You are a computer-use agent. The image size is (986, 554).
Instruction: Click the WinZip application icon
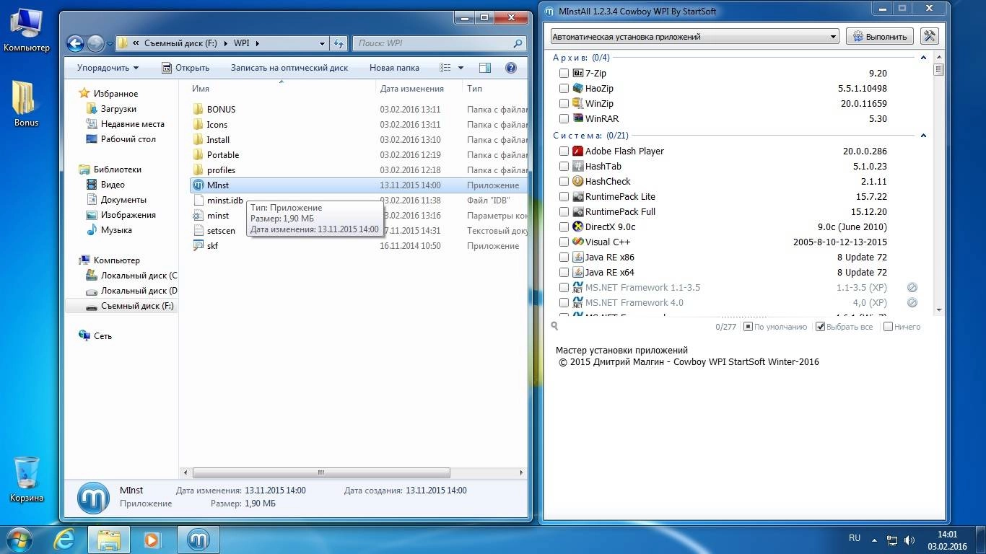coord(578,103)
